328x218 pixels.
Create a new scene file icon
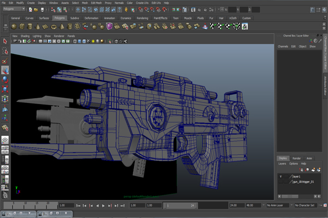point(31,10)
